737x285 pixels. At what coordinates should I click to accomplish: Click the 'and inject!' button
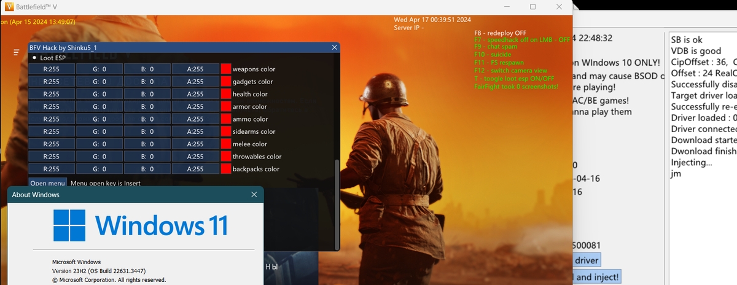pos(596,277)
